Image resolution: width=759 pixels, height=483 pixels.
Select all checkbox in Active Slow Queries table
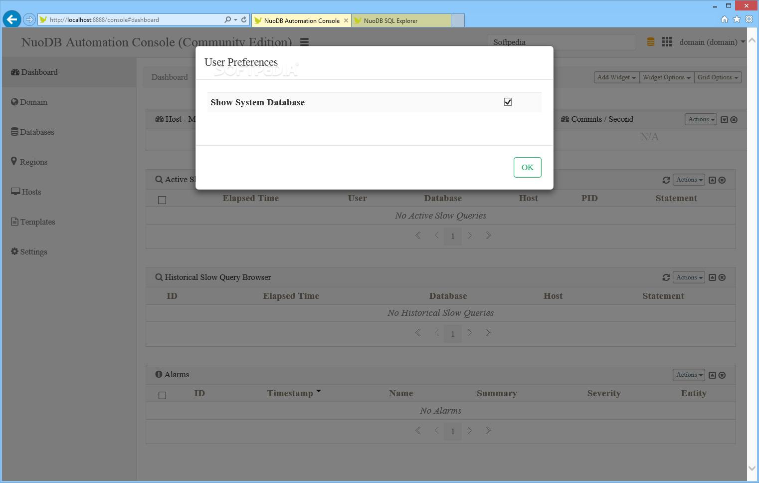[x=162, y=200]
